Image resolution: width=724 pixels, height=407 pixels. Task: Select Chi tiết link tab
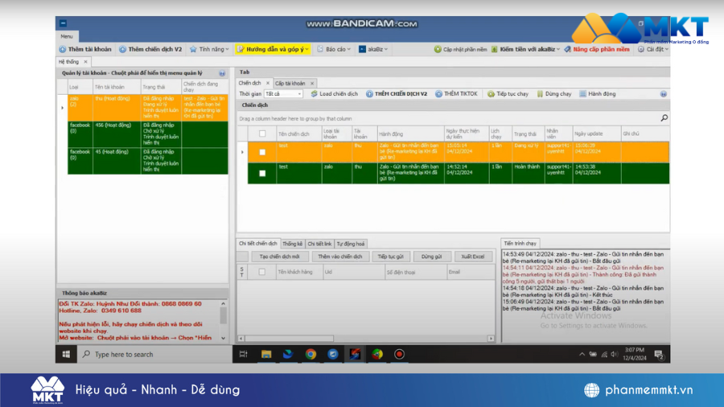pyautogui.click(x=319, y=244)
